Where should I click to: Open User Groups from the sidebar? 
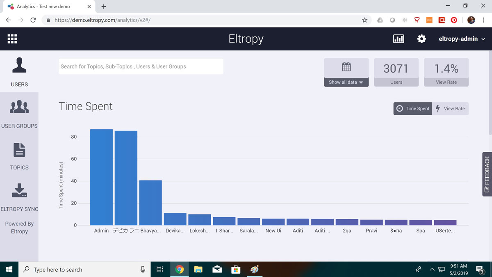[x=19, y=107]
